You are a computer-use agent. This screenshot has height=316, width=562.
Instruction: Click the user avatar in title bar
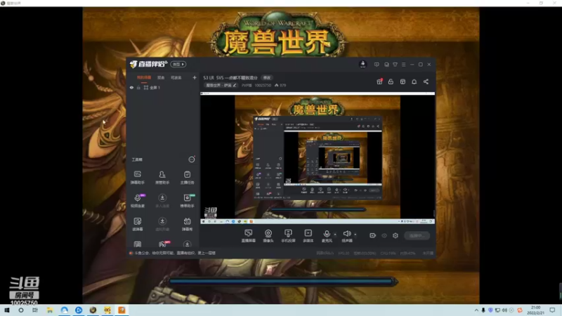362,64
